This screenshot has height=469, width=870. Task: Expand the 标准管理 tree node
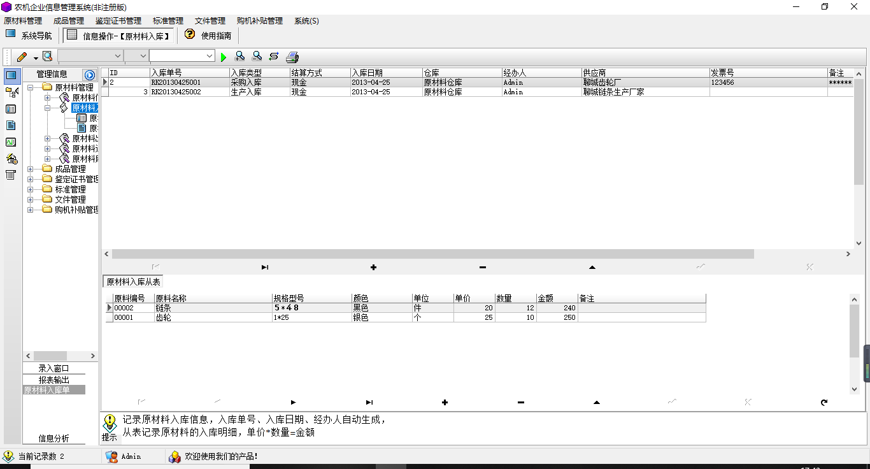coord(31,189)
